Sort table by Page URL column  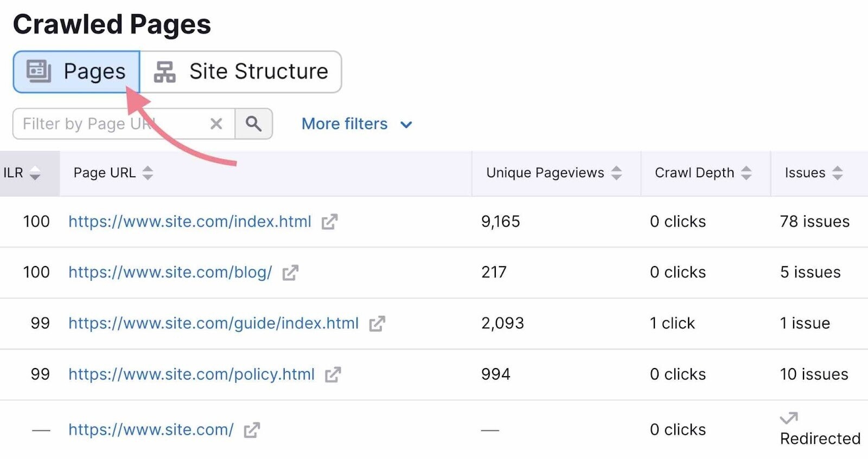(148, 173)
